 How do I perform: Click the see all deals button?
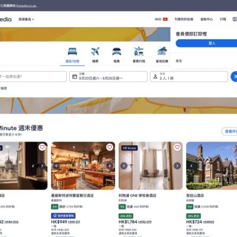pyautogui.click(x=229, y=132)
